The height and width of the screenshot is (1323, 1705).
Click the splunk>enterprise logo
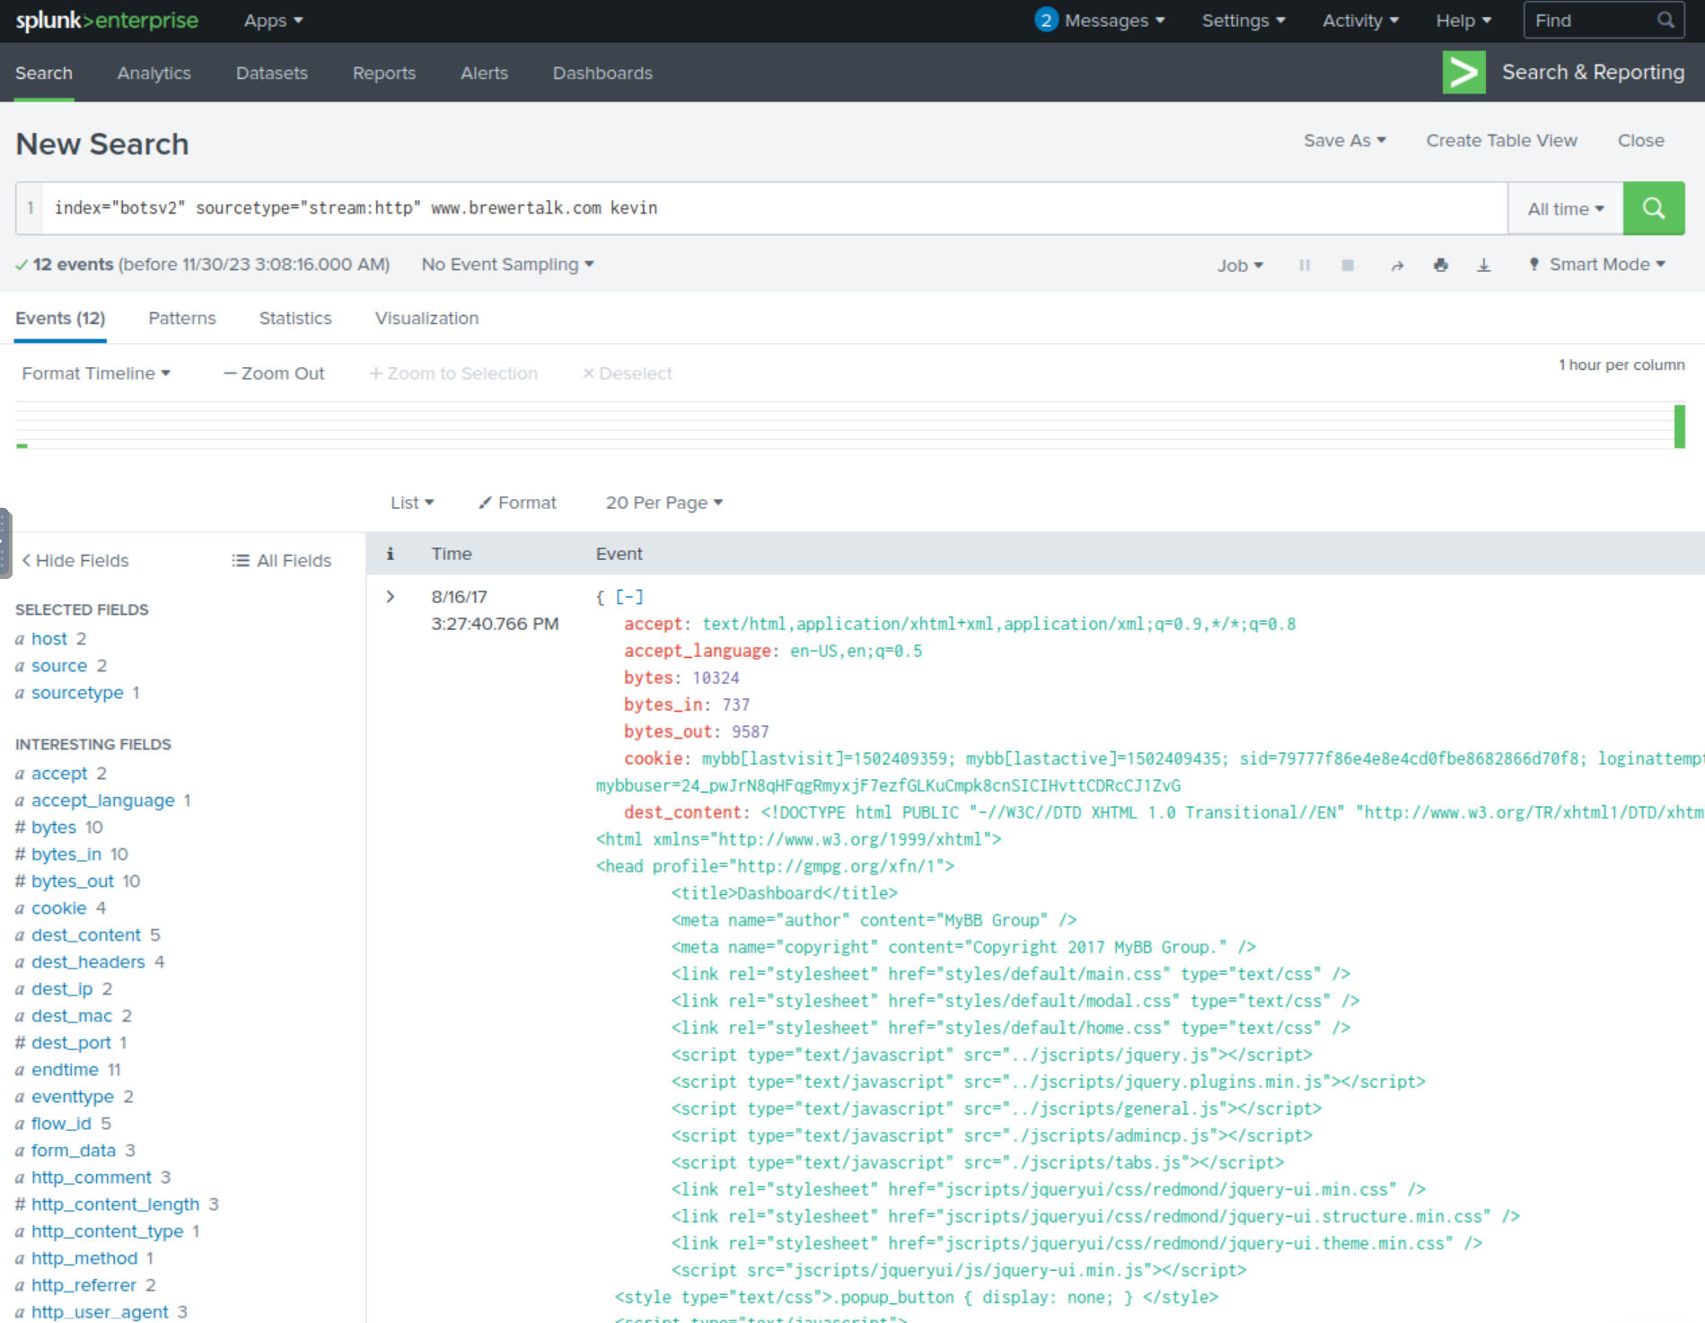pyautogui.click(x=107, y=20)
